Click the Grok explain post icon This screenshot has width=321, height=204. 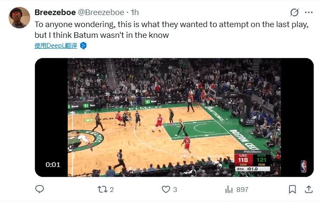[294, 12]
